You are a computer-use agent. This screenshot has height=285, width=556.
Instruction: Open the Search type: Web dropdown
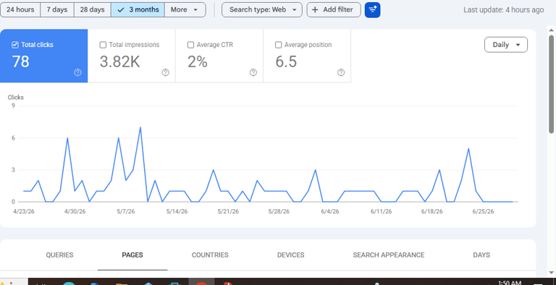click(x=262, y=9)
